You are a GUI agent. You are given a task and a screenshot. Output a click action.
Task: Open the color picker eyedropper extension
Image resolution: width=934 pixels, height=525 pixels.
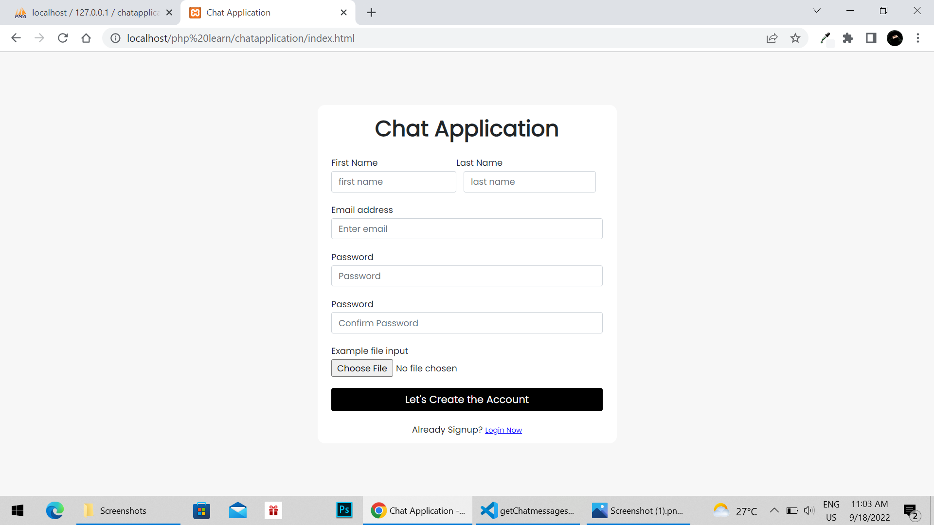pyautogui.click(x=825, y=38)
